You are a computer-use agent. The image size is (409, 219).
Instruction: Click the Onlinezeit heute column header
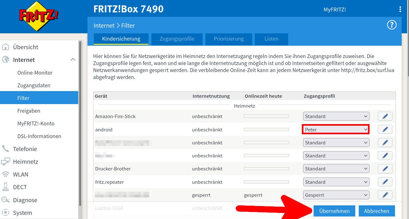263,96
